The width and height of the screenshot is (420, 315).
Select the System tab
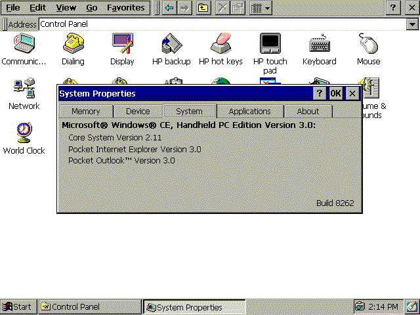click(189, 111)
